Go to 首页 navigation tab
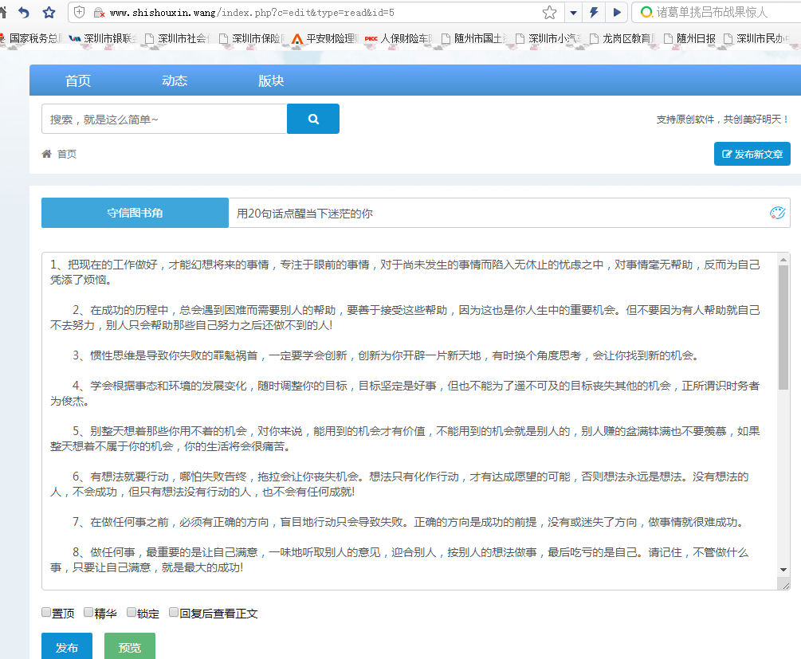 pos(77,80)
